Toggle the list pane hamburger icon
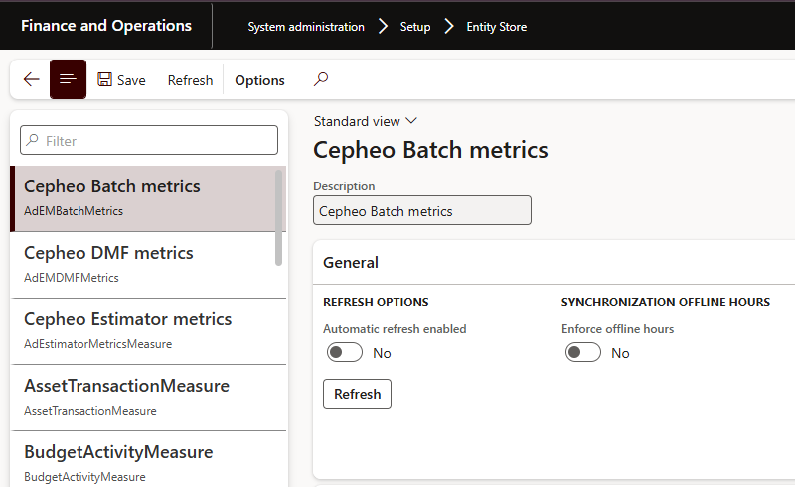This screenshot has height=487, width=795. pyautogui.click(x=68, y=80)
